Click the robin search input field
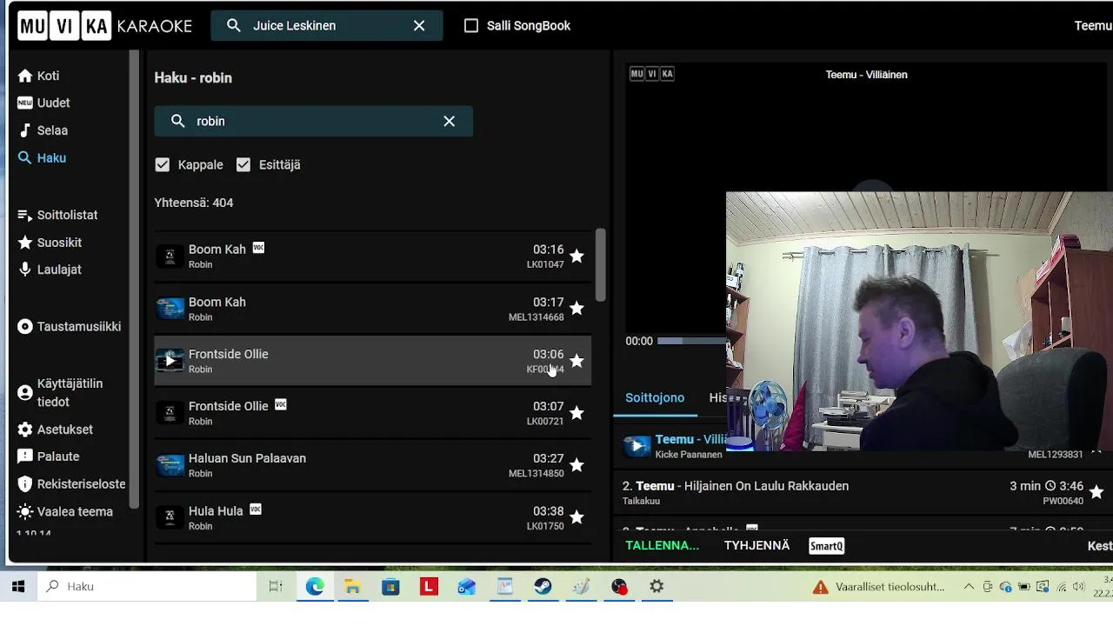The height and width of the screenshot is (626, 1113). 314,122
